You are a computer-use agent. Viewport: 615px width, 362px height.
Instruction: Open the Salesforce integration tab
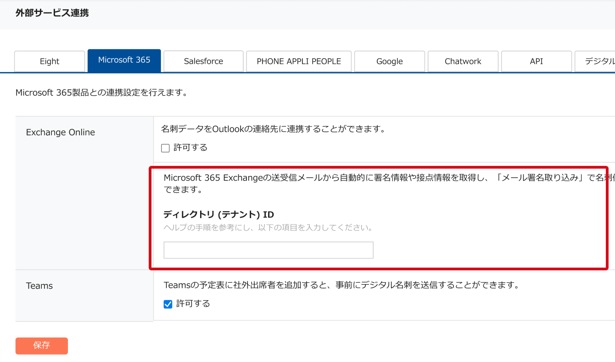(x=203, y=61)
